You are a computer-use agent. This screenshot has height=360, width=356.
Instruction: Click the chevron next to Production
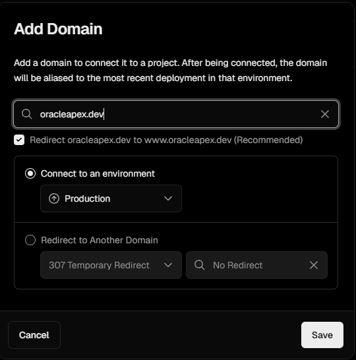click(x=168, y=198)
